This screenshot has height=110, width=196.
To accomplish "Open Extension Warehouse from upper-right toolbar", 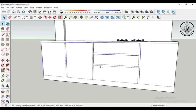I will [x=173, y=12].
